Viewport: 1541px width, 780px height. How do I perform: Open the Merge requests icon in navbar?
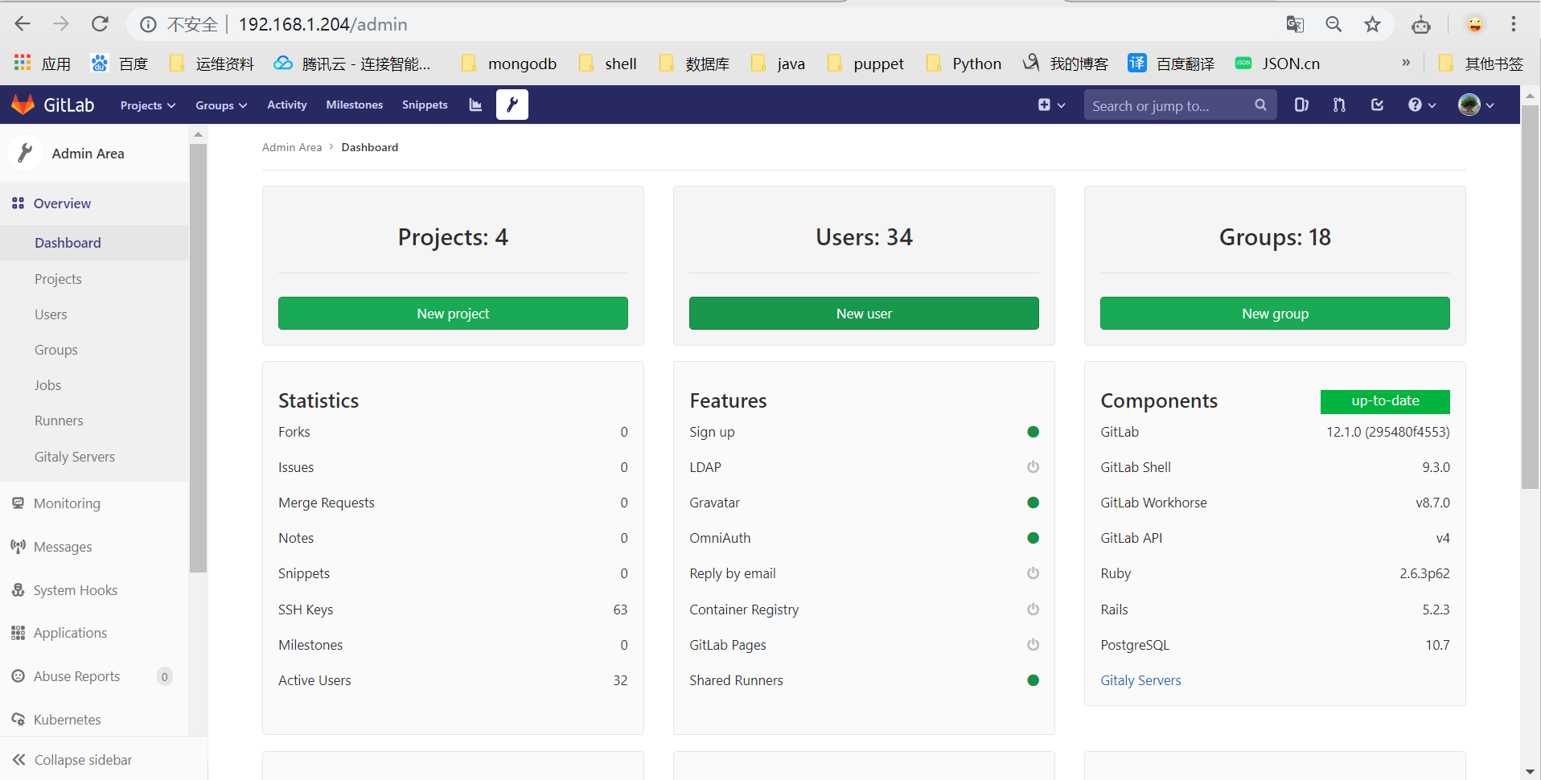pos(1339,105)
